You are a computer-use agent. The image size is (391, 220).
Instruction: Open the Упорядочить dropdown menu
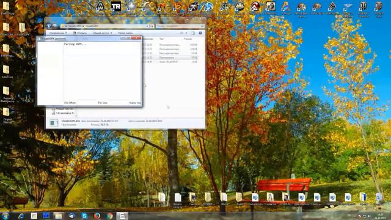[x=58, y=33]
